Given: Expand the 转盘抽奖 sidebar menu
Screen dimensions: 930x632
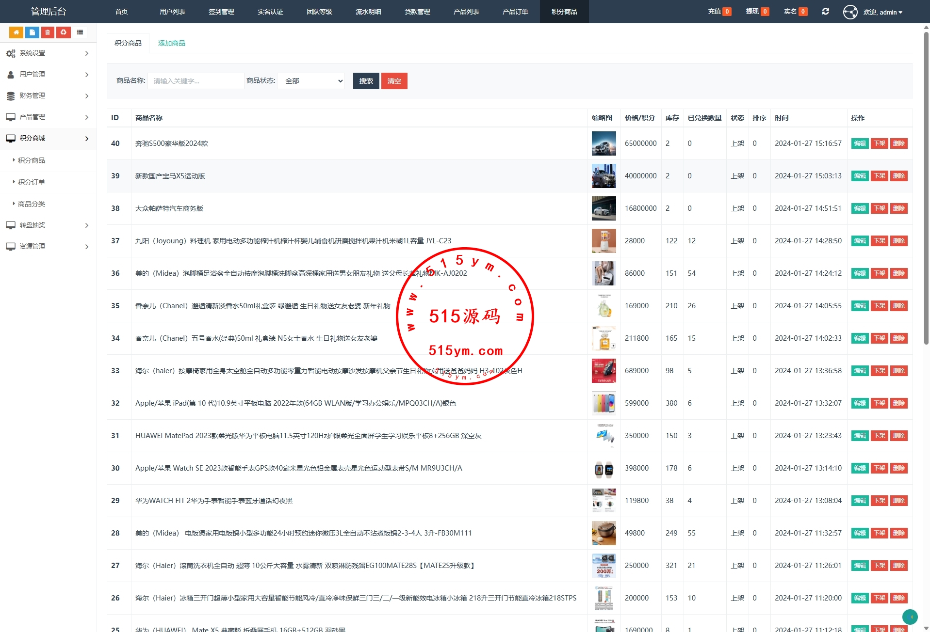Looking at the screenshot, I should click(x=48, y=225).
